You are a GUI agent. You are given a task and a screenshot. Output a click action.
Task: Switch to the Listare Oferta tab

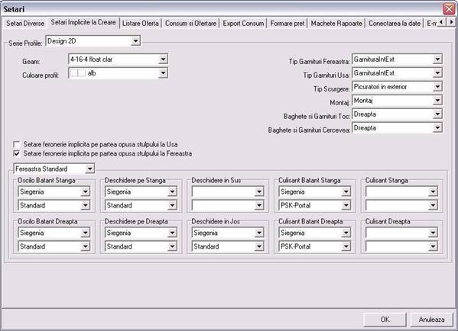(140, 24)
